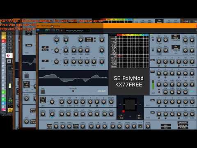This screenshot has width=197, height=148.
Task: Click the active red cell in Lfo matrix row
Action: coord(118,56)
